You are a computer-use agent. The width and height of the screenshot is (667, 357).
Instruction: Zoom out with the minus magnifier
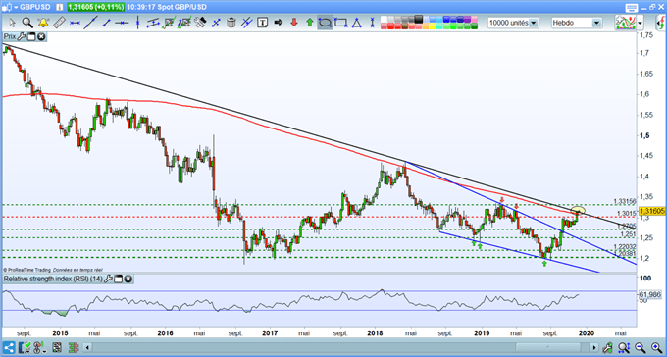[x=640, y=347]
